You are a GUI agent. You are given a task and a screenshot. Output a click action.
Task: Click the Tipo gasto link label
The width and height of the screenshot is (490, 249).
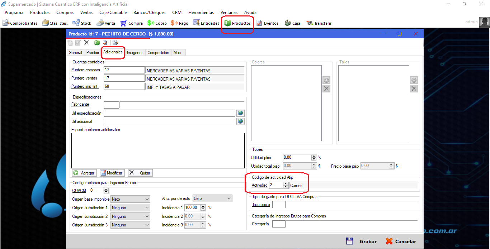point(261,205)
